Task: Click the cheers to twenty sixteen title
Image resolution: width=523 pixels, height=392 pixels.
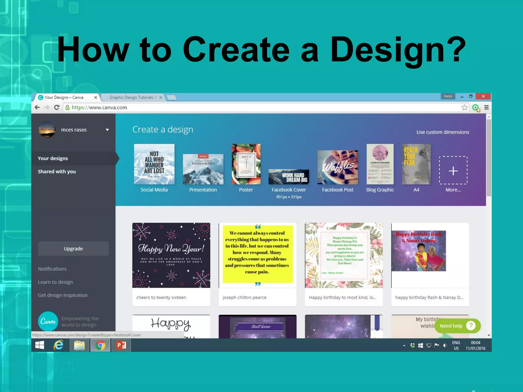Action: 161,297
